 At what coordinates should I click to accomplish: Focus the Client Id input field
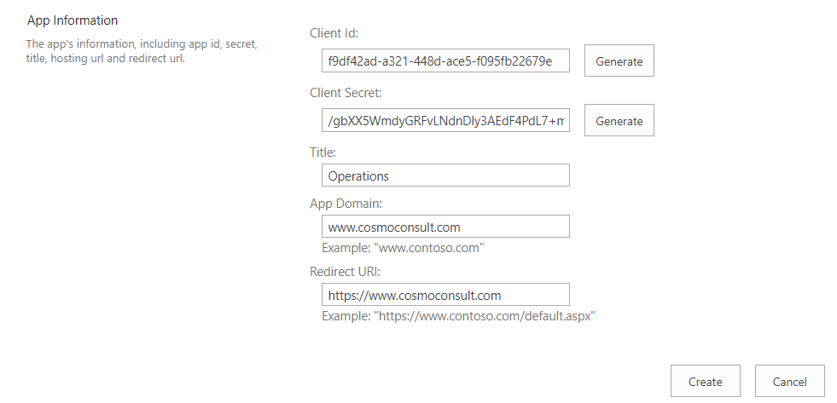pyautogui.click(x=445, y=61)
